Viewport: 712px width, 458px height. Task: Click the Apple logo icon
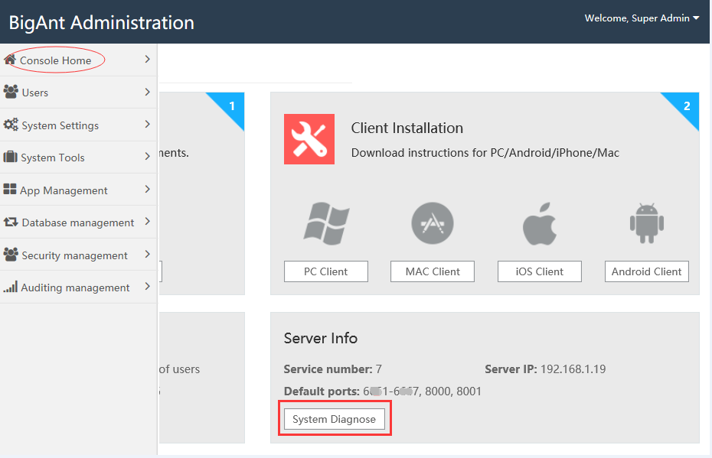[540, 223]
